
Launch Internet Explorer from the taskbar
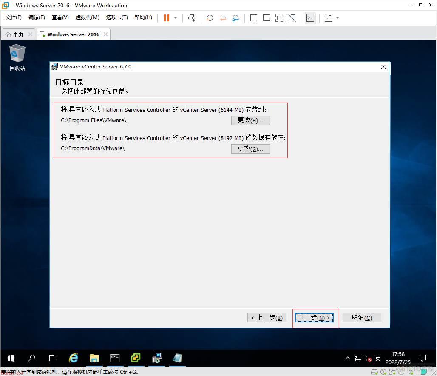pyautogui.click(x=73, y=358)
